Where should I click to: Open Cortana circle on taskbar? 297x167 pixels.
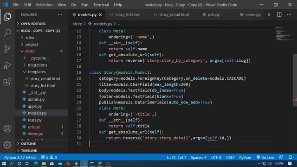click(x=19, y=164)
